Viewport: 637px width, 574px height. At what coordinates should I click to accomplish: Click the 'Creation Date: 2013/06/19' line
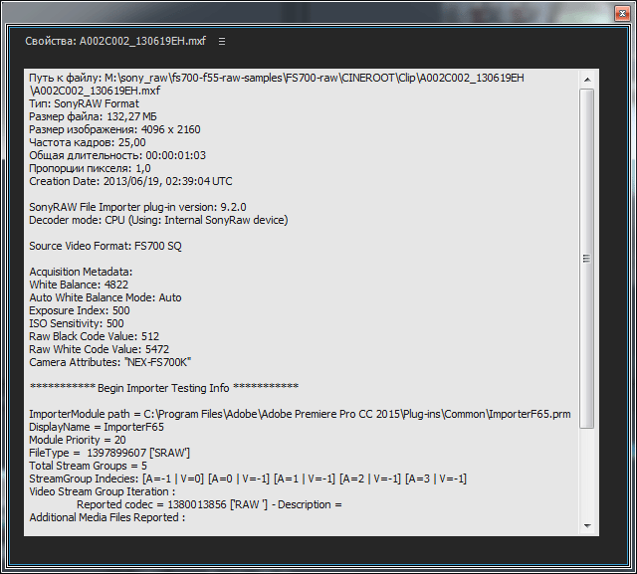coord(130,181)
